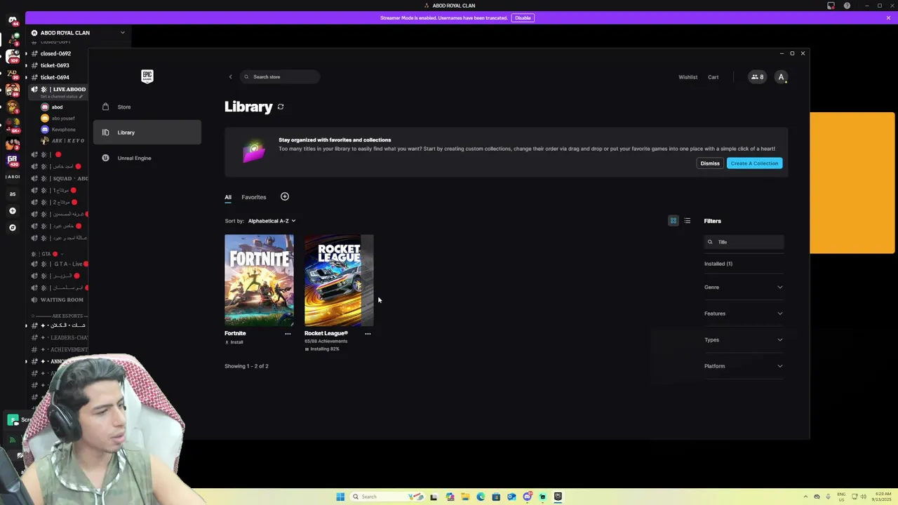898x505 pixels.
Task: Expand the Features filter
Action: pos(744,314)
